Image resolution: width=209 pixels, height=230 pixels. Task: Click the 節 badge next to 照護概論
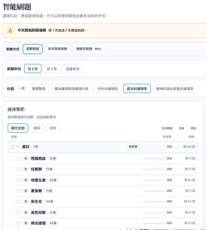(x=26, y=158)
